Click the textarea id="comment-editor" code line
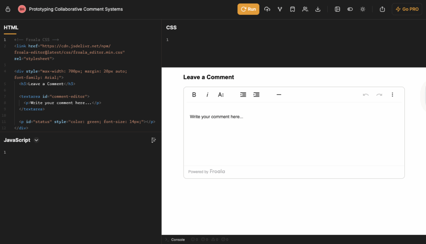 pos(54,97)
